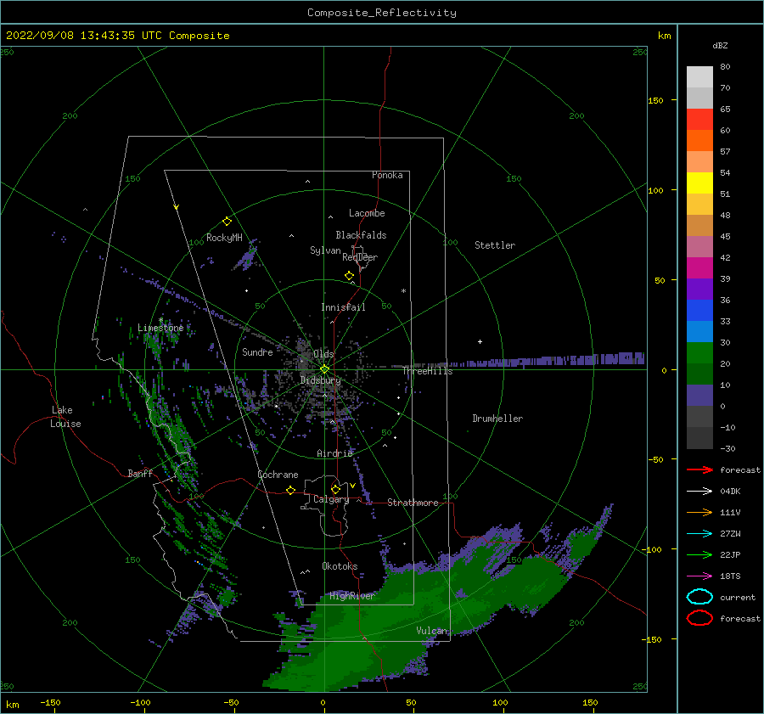Viewport: 764px width, 714px height.
Task: Click the Cochrane label
Action: point(278,475)
